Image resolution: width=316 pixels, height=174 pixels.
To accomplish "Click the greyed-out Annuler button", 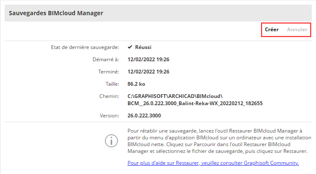I will point(297,30).
